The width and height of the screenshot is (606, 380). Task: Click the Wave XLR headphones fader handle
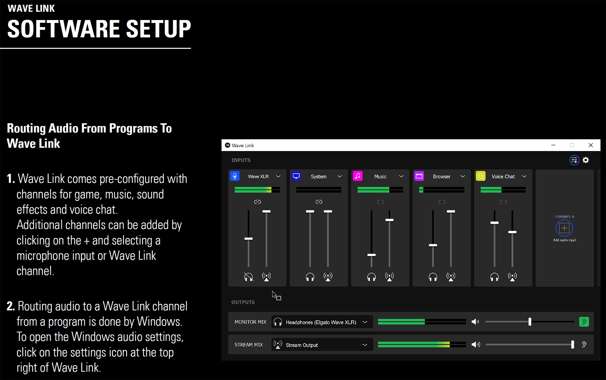click(248, 238)
